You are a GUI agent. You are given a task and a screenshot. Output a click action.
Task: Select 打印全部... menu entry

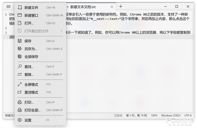[40, 110]
